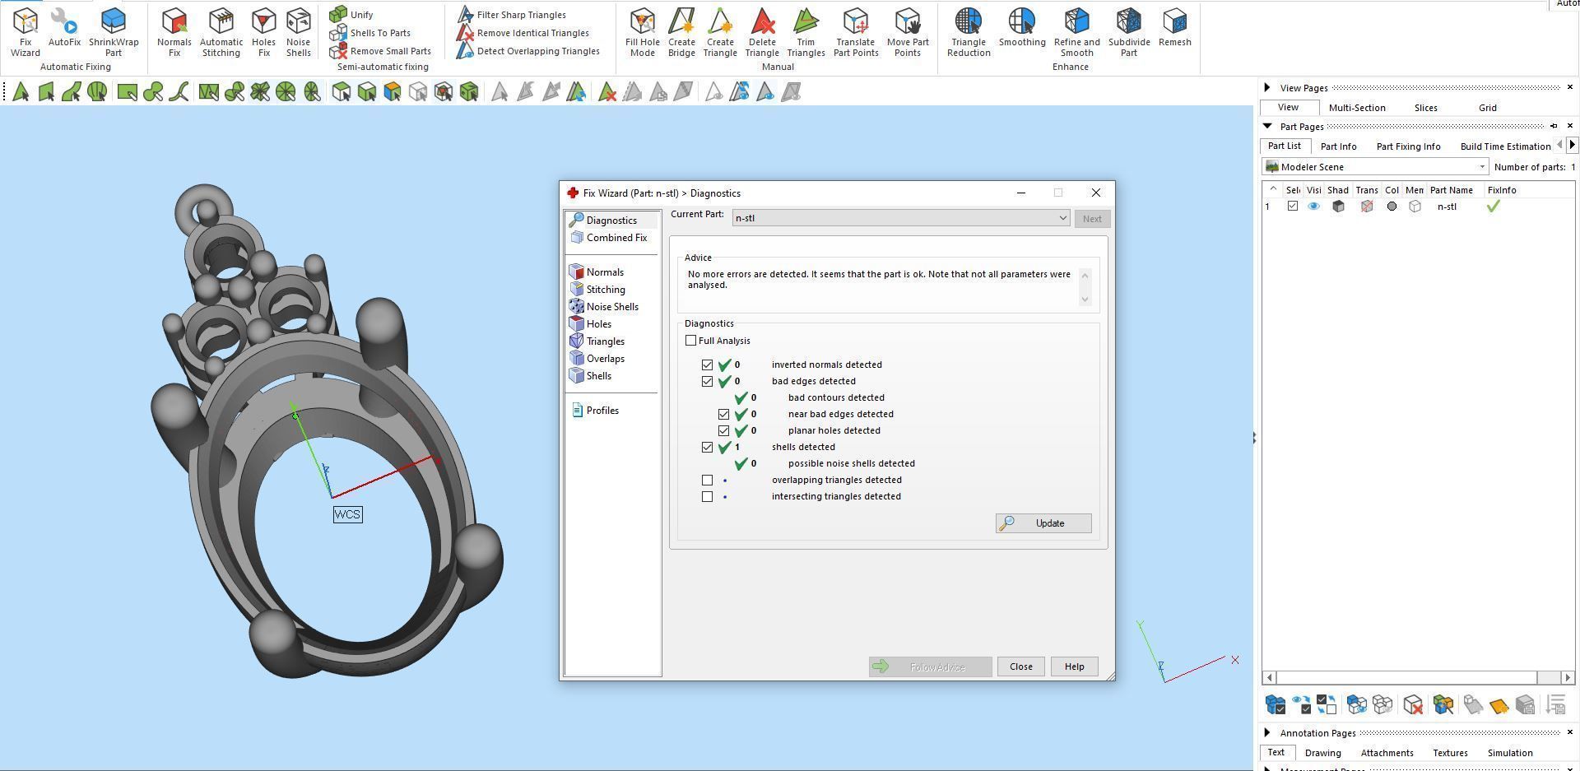Viewport: 1580px width, 771px height.
Task: Click the Normals Fix icon
Action: point(174,32)
